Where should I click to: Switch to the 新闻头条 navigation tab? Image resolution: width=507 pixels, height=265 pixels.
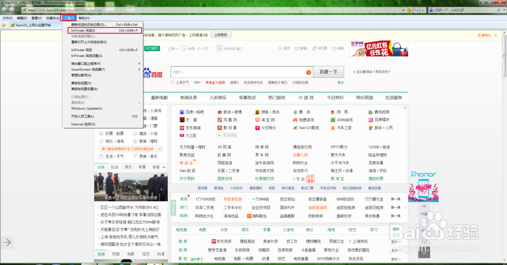[189, 98]
